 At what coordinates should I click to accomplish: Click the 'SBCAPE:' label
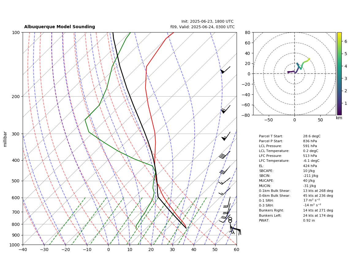pyautogui.click(x=266, y=171)
